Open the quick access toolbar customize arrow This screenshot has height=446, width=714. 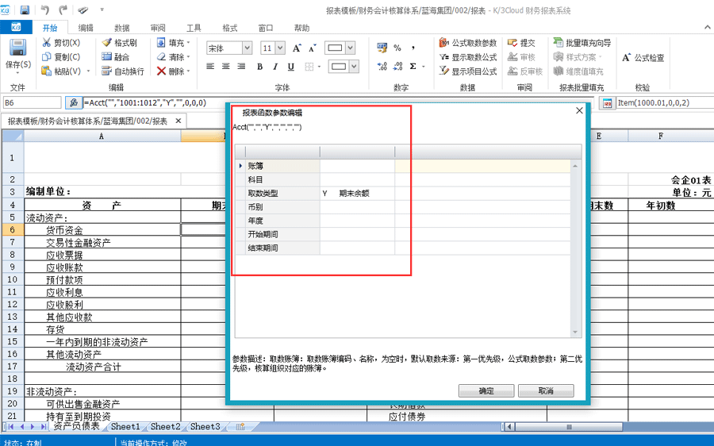point(102,10)
